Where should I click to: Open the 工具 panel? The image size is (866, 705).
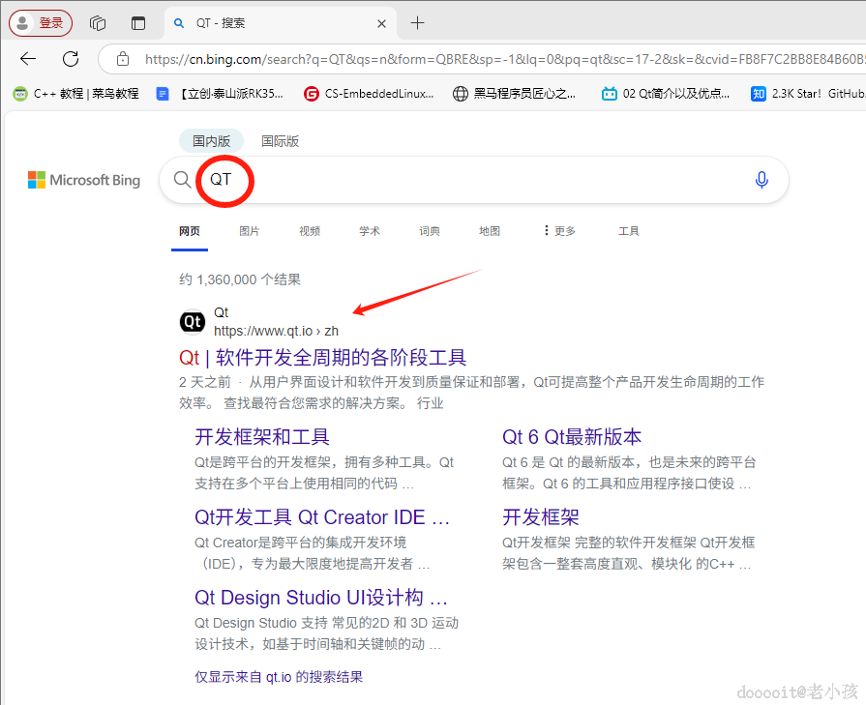629,230
